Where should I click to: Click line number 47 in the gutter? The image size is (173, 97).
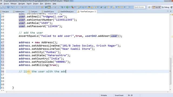(x=2, y=43)
